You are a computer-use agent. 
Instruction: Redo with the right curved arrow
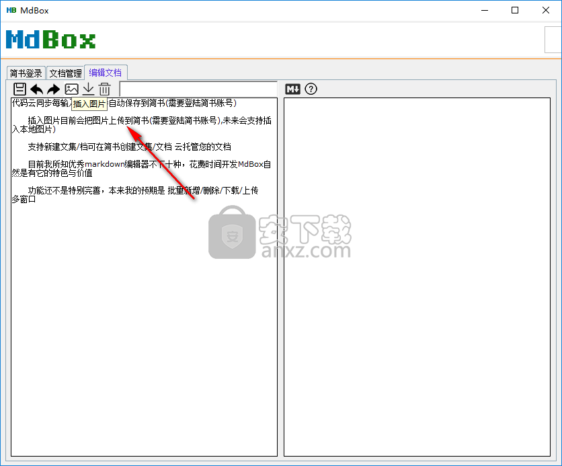pyautogui.click(x=54, y=89)
